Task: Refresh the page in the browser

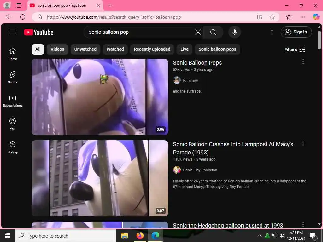Action: [x=23, y=17]
